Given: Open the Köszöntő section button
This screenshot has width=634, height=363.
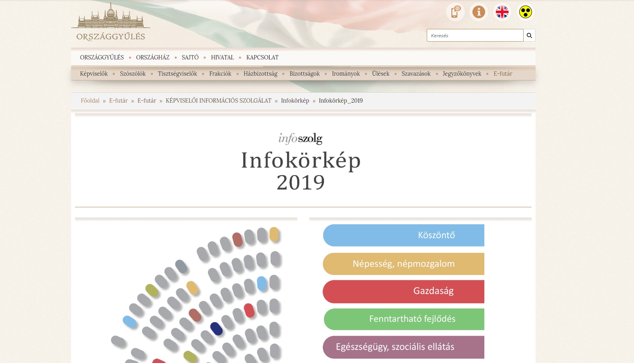Looking at the screenshot, I should click(404, 235).
